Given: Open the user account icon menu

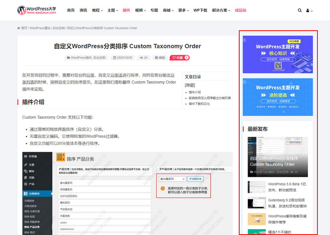Looking at the screenshot, I should [308, 10].
